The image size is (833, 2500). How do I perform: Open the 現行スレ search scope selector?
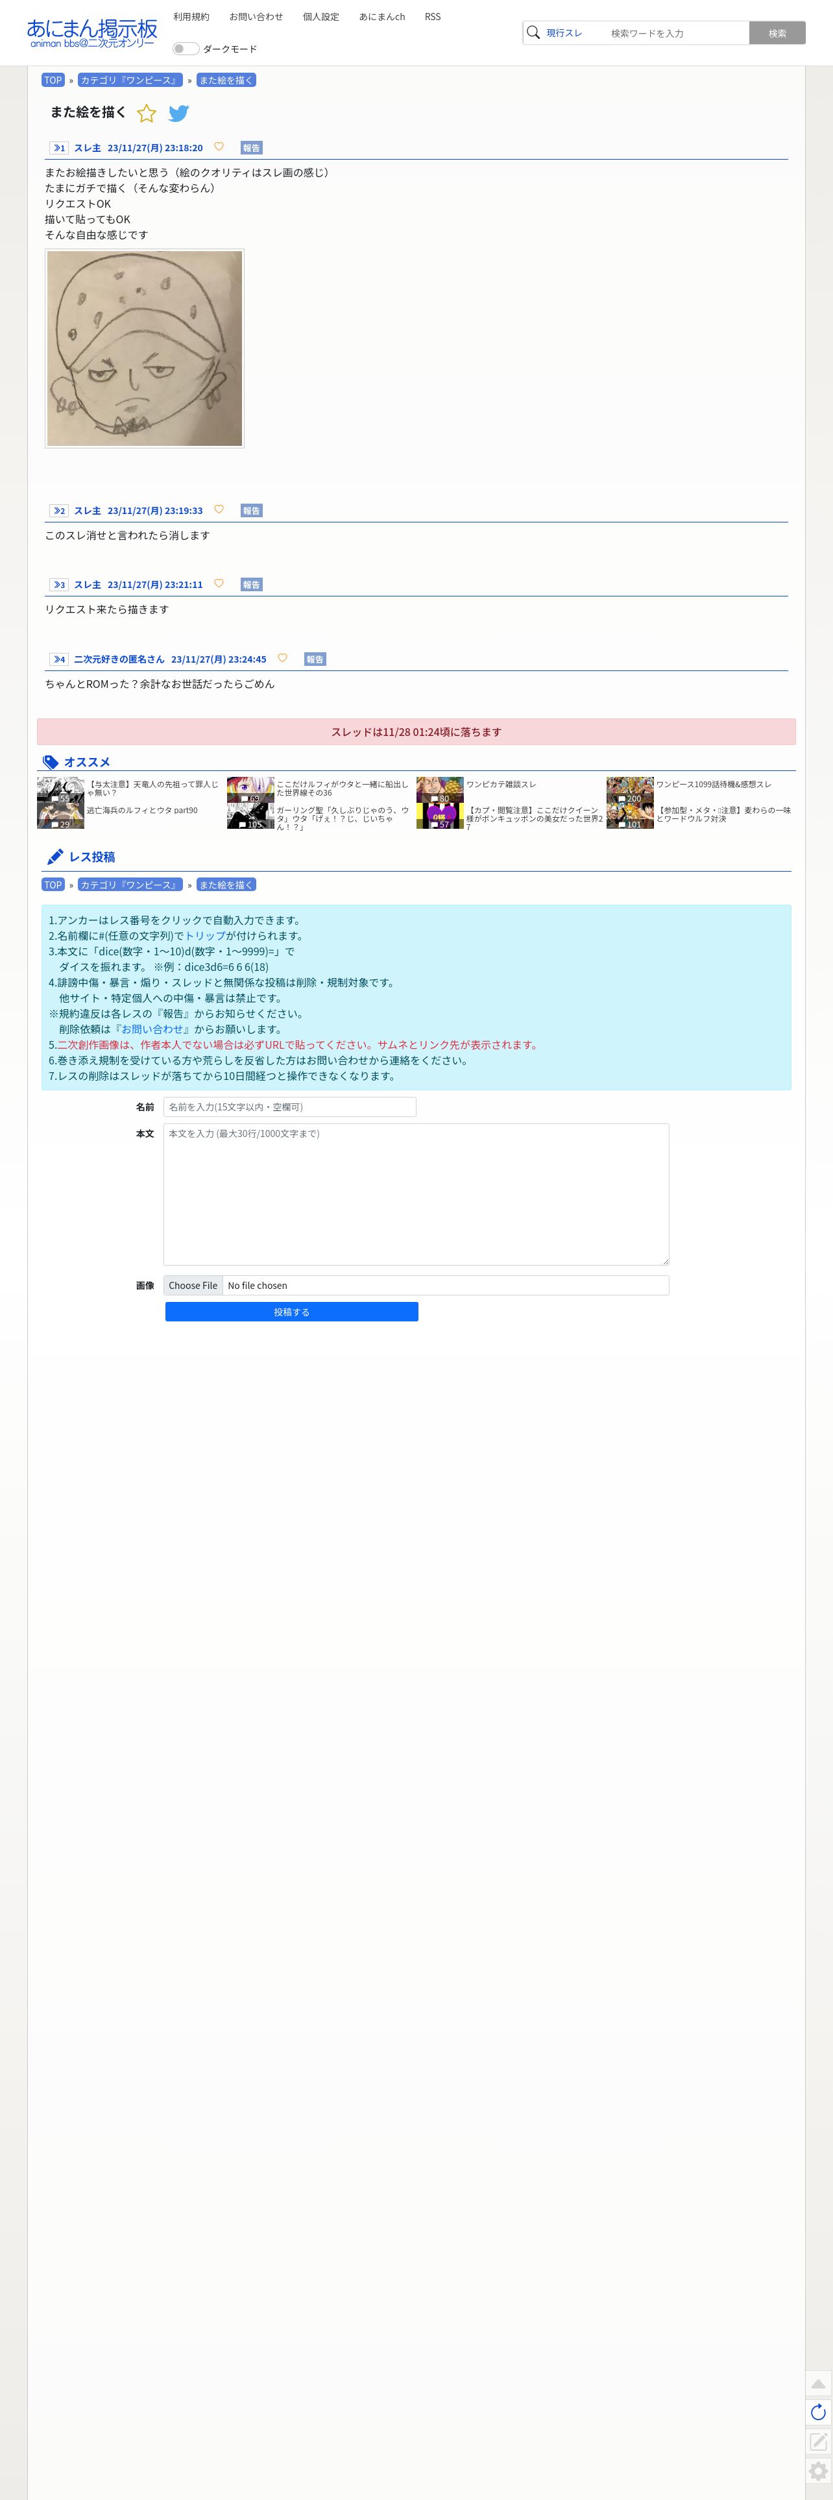click(564, 33)
